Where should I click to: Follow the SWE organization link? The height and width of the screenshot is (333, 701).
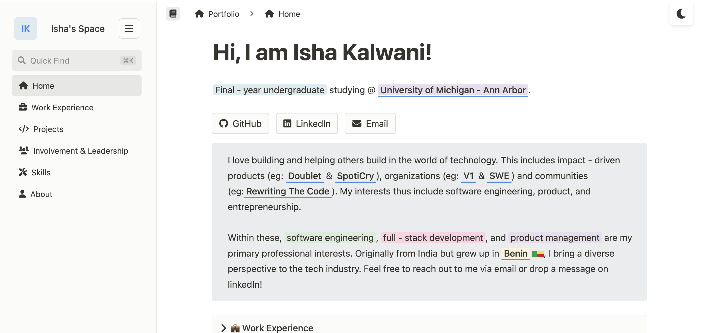pos(499,176)
